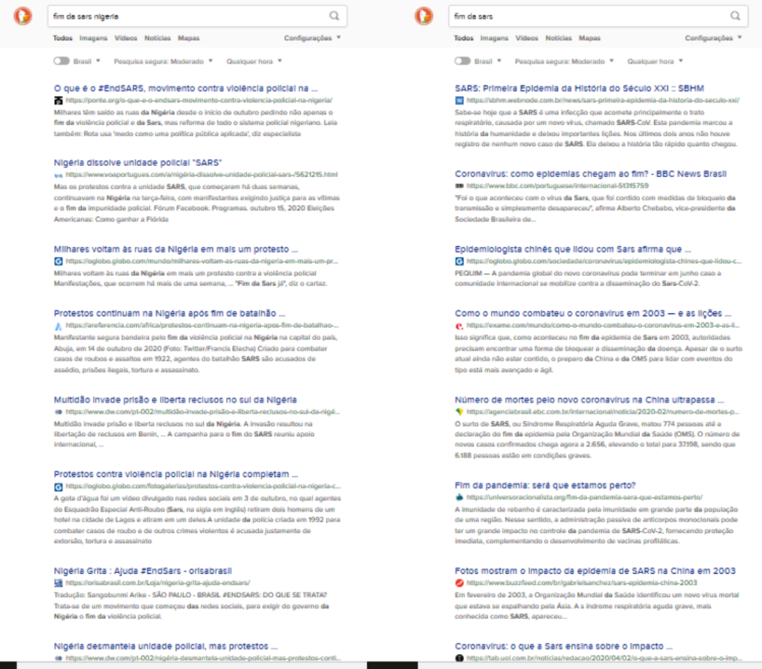
Task: Open 'Como o mundo combateu o coronavírus' result
Action: tap(593, 313)
